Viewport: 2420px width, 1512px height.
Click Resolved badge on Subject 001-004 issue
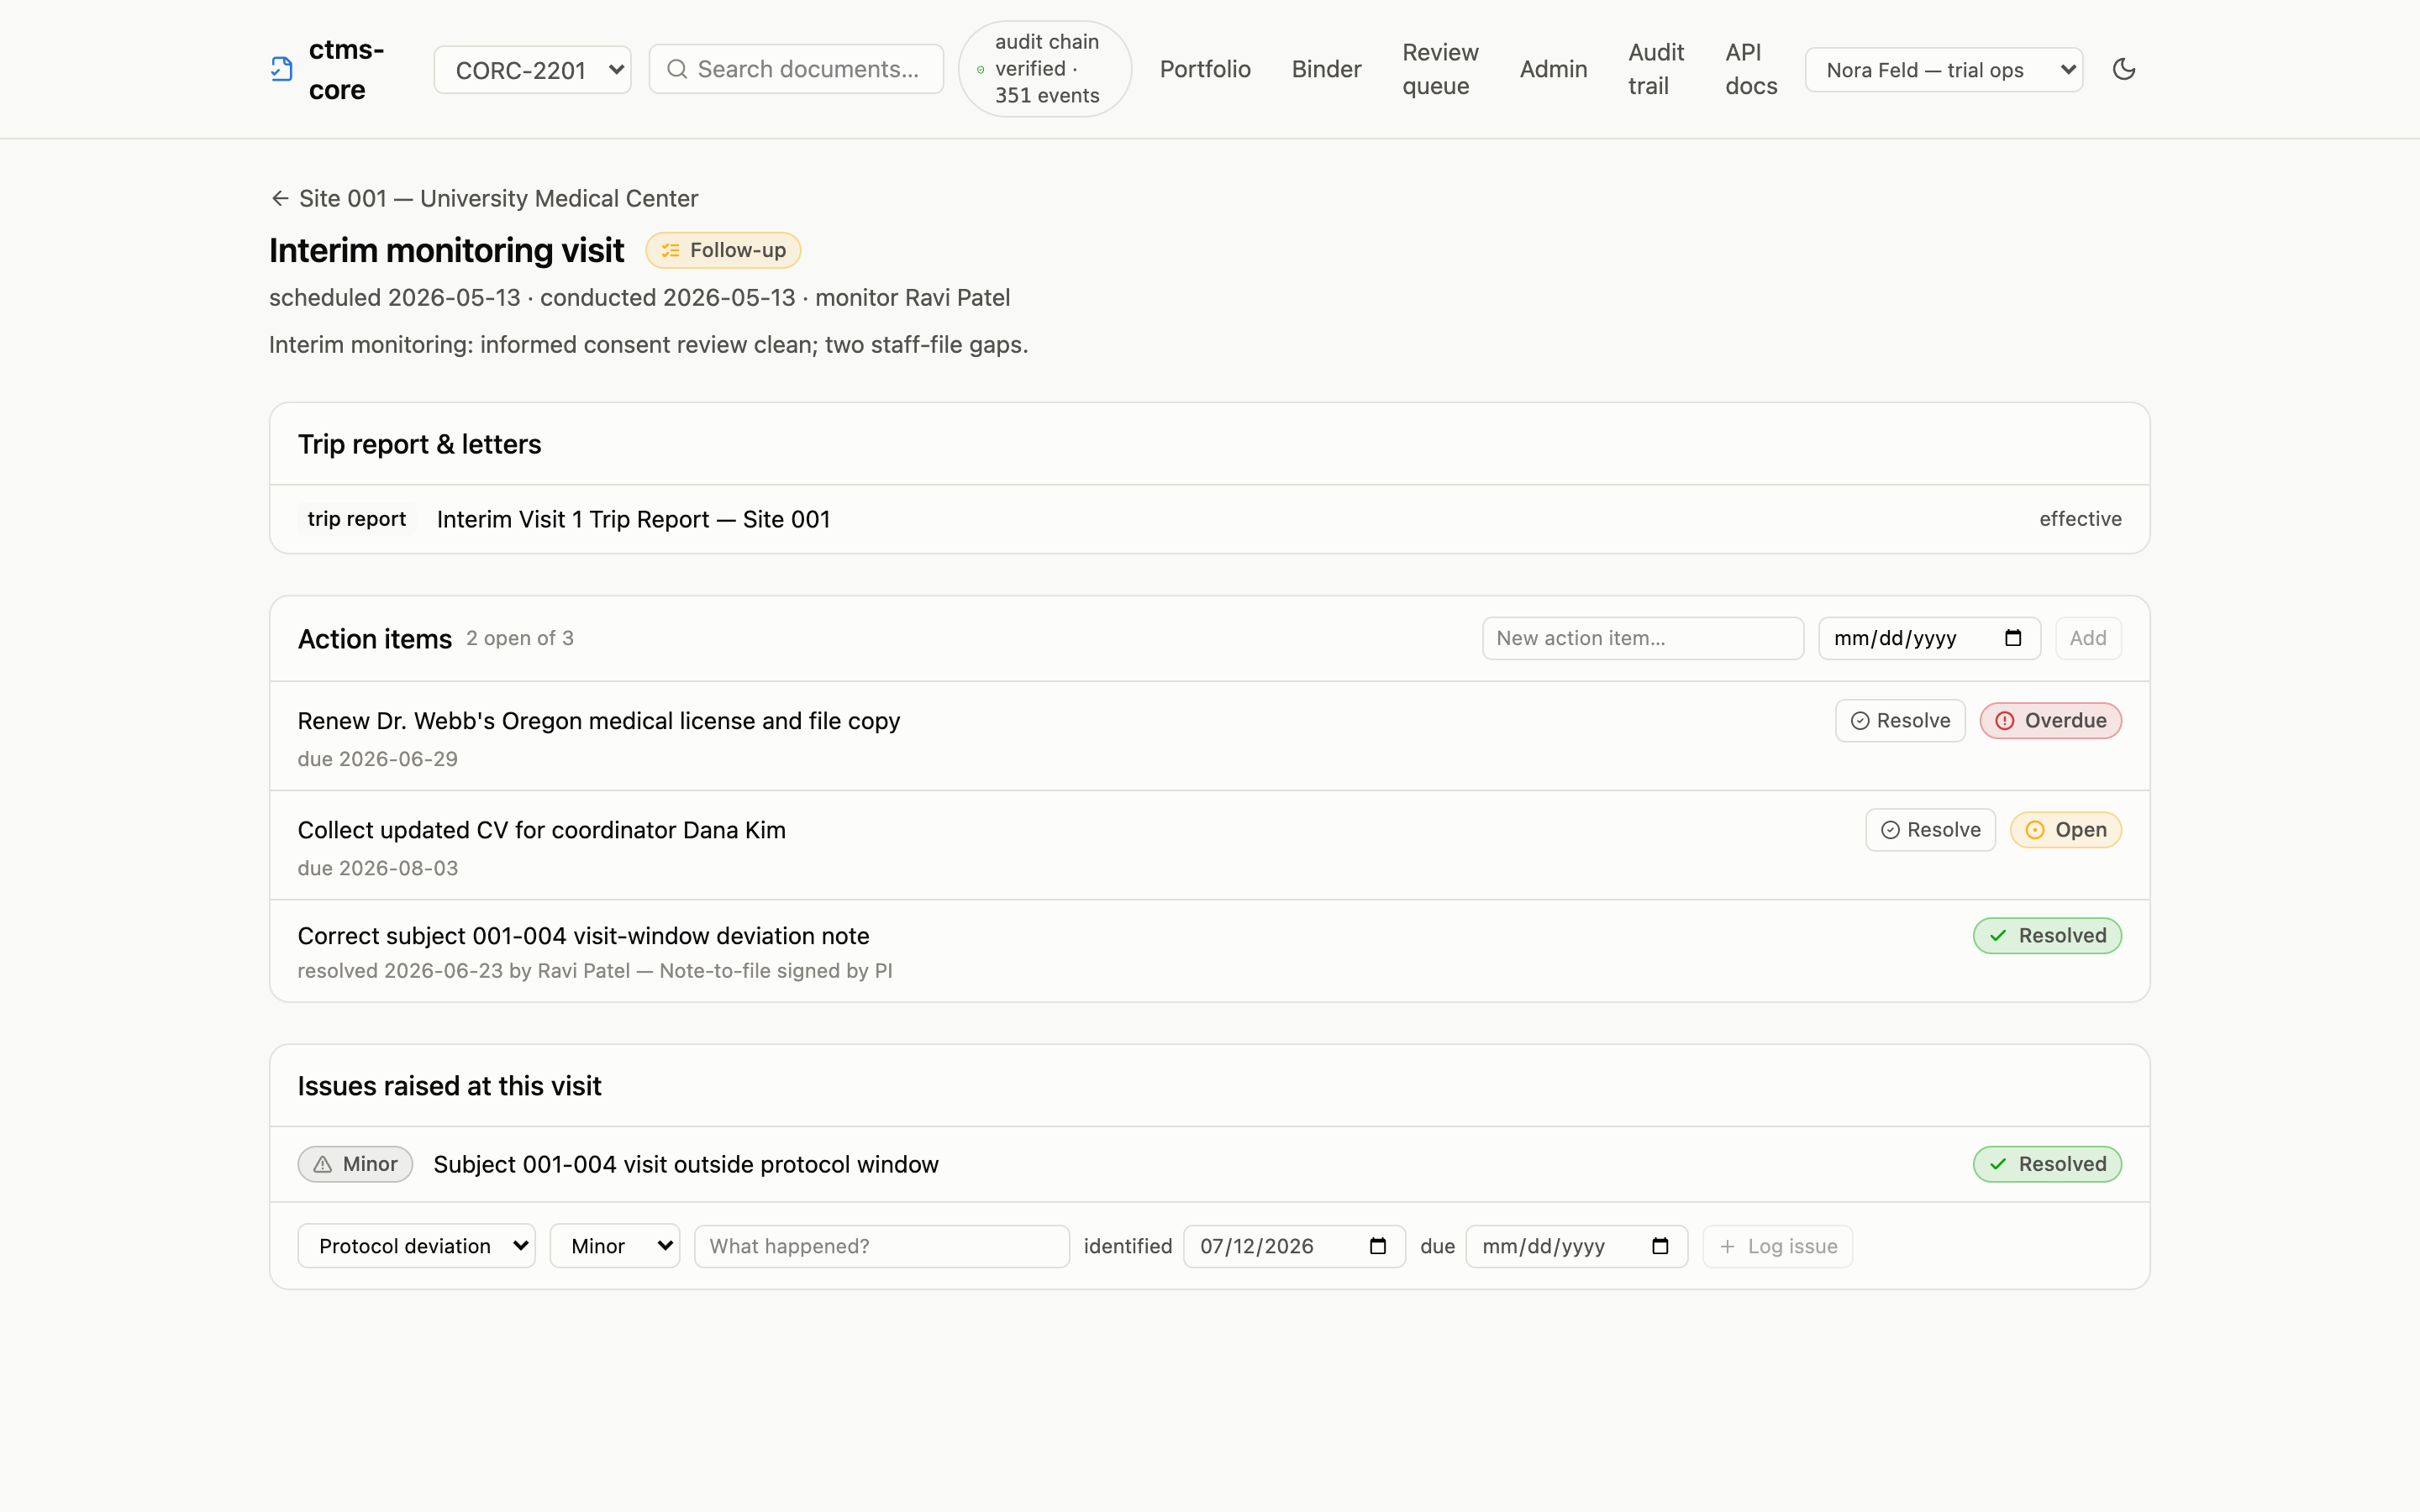[2047, 1164]
